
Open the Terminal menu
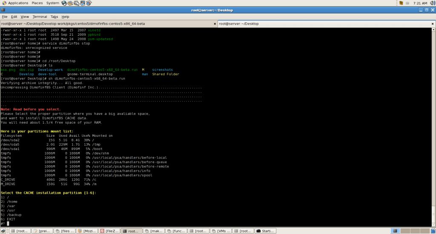[40, 17]
